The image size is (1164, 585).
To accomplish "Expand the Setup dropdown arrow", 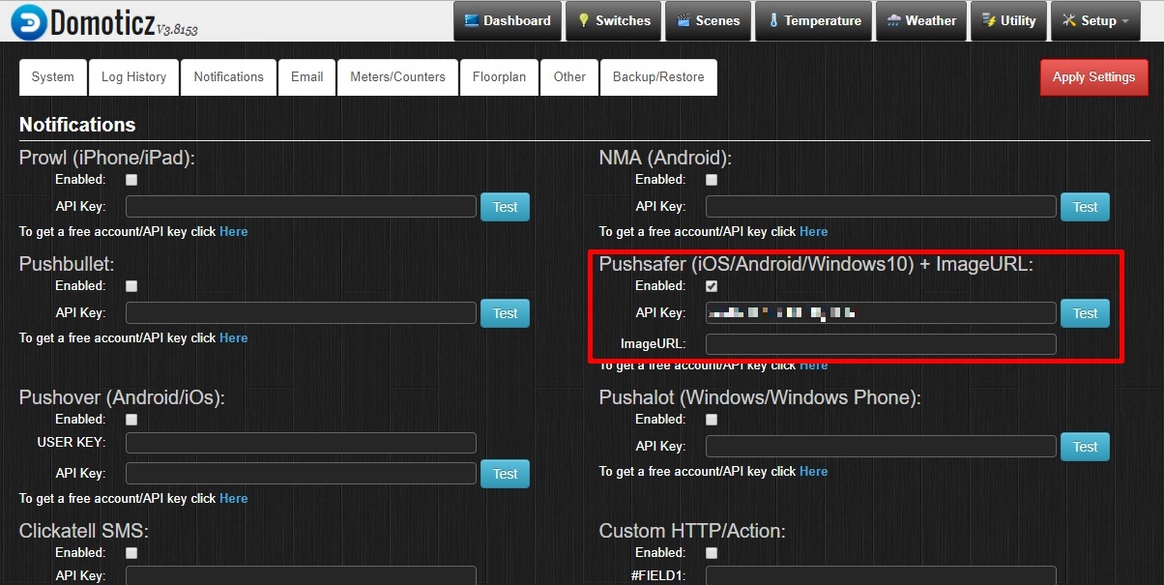I will [1124, 21].
